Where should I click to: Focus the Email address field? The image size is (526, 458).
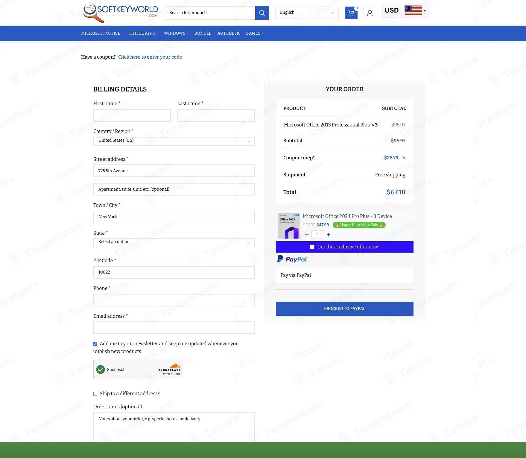[x=174, y=327]
